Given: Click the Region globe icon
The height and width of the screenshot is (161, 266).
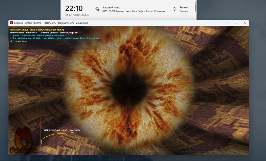Looking at the screenshot, I should [174, 9].
